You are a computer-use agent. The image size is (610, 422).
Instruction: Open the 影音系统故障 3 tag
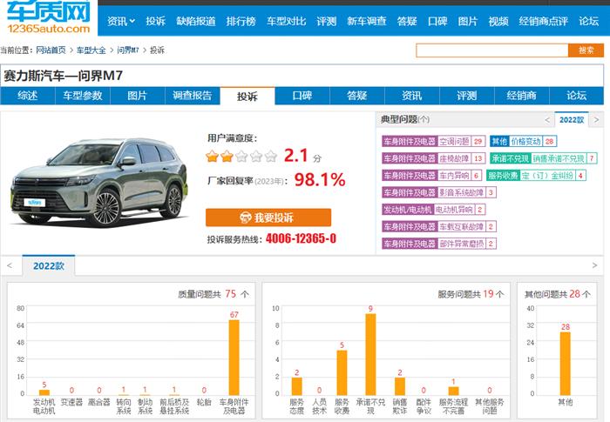coord(439,193)
